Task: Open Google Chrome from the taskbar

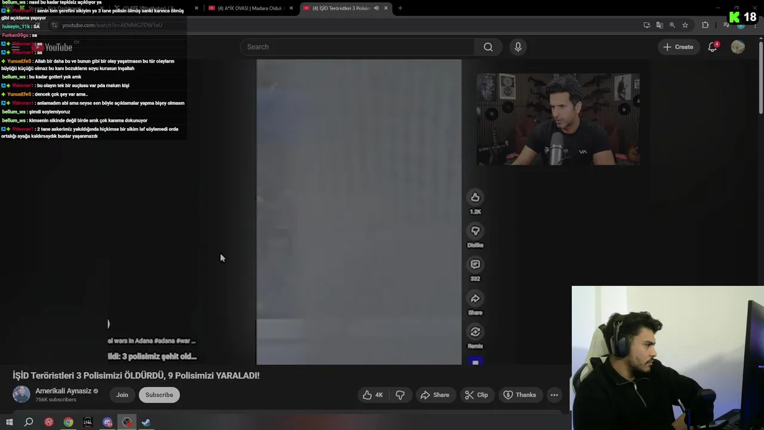Action: pyautogui.click(x=69, y=422)
